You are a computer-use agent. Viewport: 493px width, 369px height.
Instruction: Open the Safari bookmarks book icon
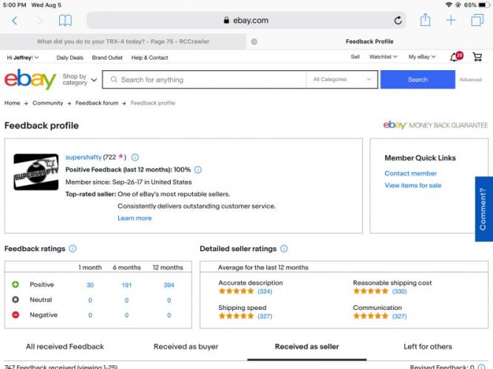tap(65, 21)
